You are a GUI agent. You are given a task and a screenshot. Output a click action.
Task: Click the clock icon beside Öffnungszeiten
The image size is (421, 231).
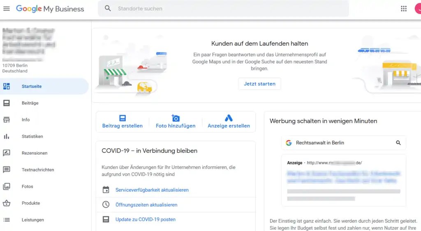click(106, 204)
